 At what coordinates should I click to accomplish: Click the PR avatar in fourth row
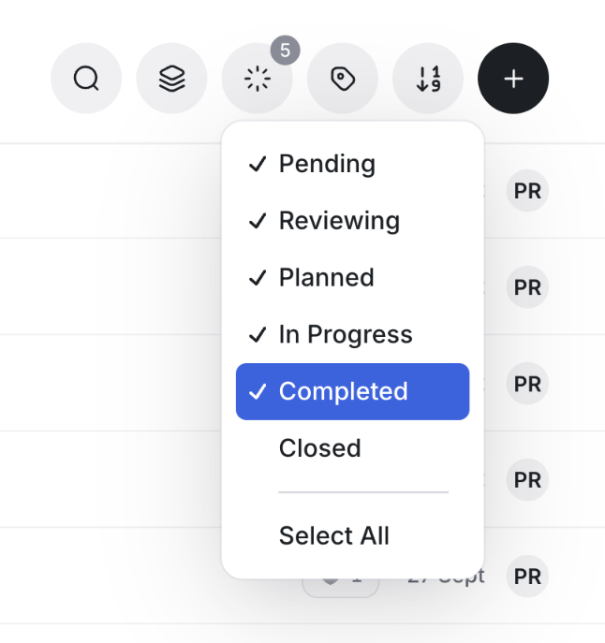click(x=527, y=480)
